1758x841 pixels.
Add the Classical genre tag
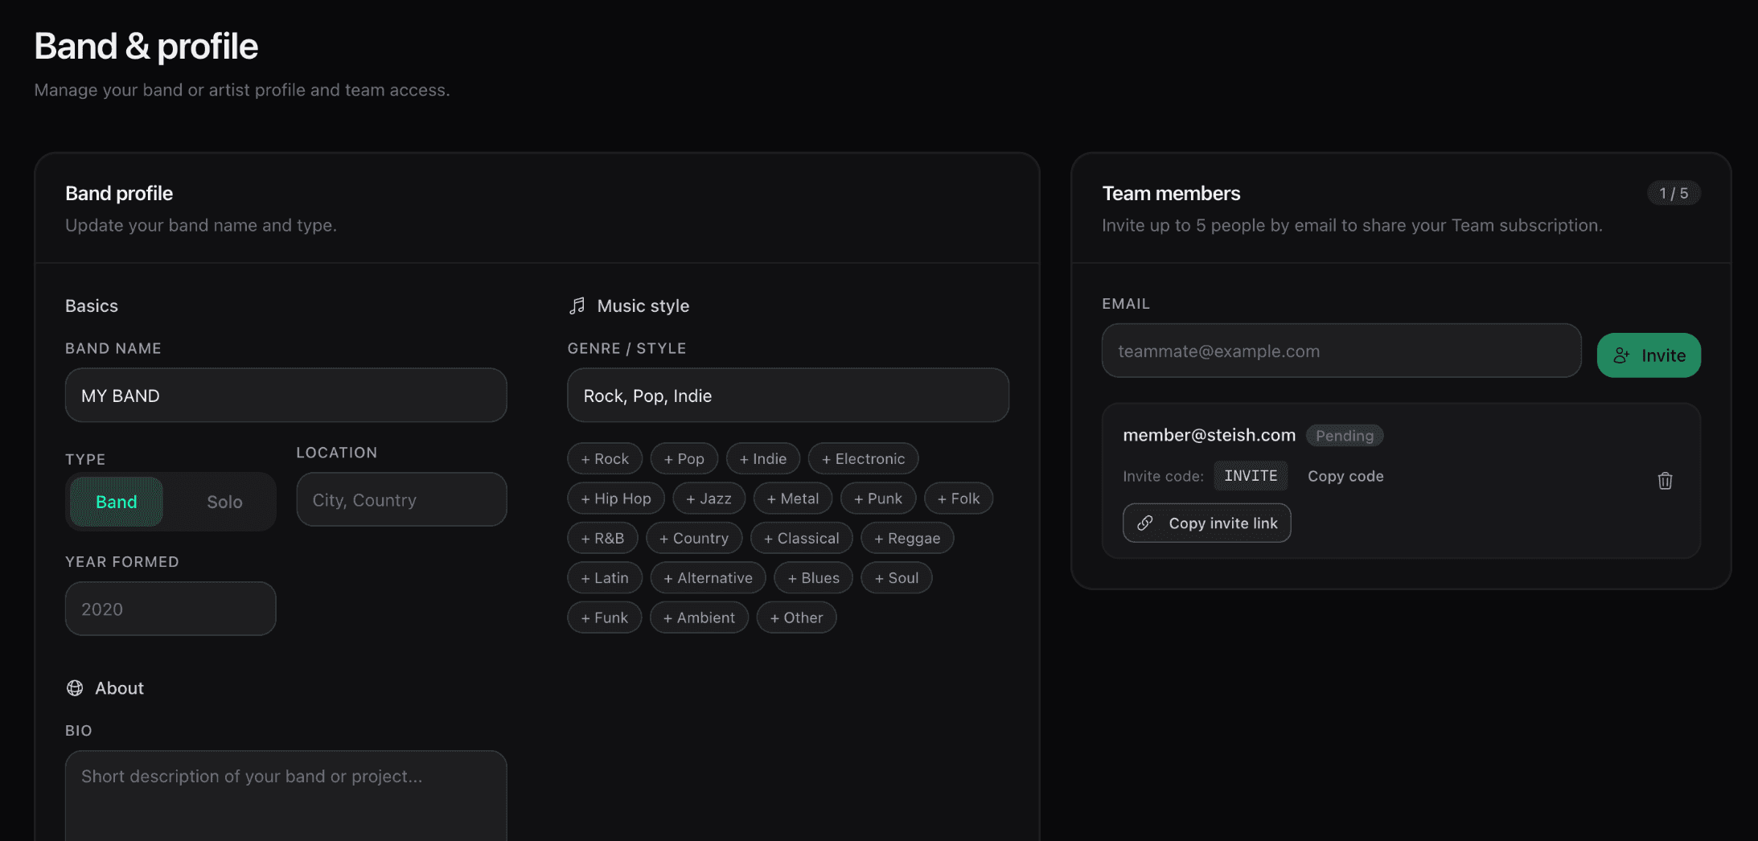point(801,539)
